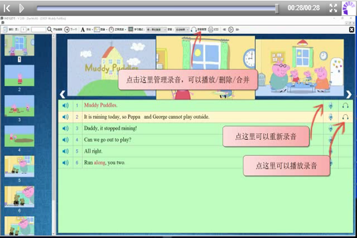The height and width of the screenshot is (238, 357).
Task: Go to previous picture with left arrow
Action: (x=62, y=94)
